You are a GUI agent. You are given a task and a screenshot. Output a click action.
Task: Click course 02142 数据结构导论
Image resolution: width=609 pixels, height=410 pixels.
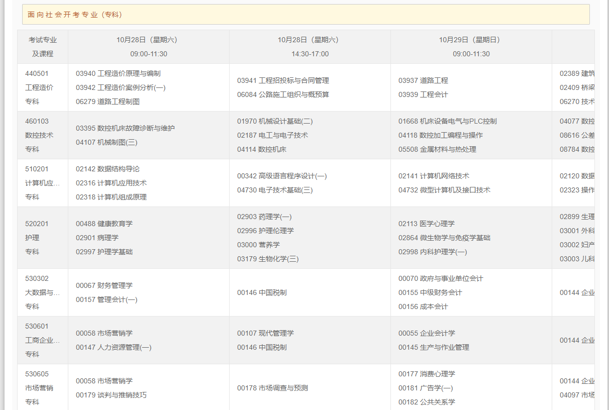pyautogui.click(x=108, y=169)
